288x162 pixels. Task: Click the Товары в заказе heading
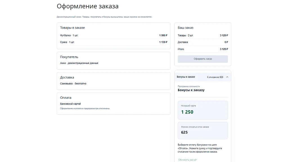tap(72, 28)
